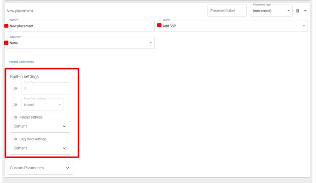
Task: Edit the Name field
Action: click(81, 26)
